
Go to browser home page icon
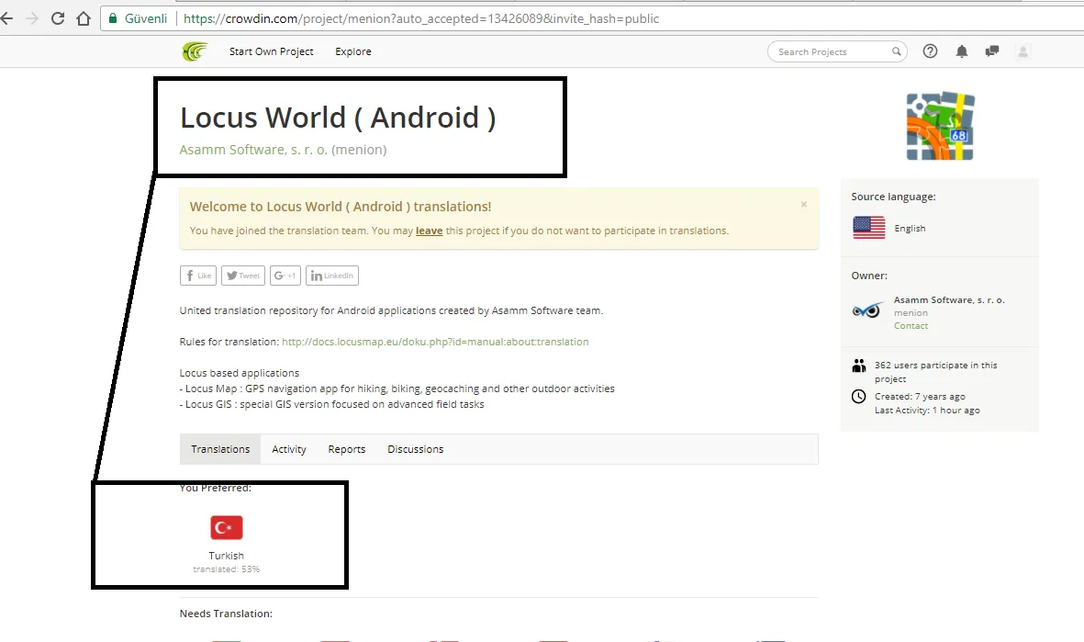[84, 18]
